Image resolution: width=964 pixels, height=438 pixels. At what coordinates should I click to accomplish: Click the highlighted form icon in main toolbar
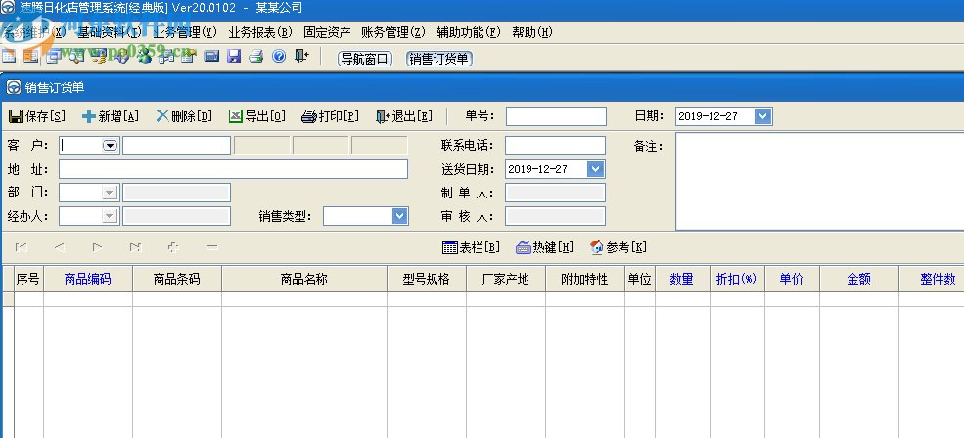click(x=30, y=56)
